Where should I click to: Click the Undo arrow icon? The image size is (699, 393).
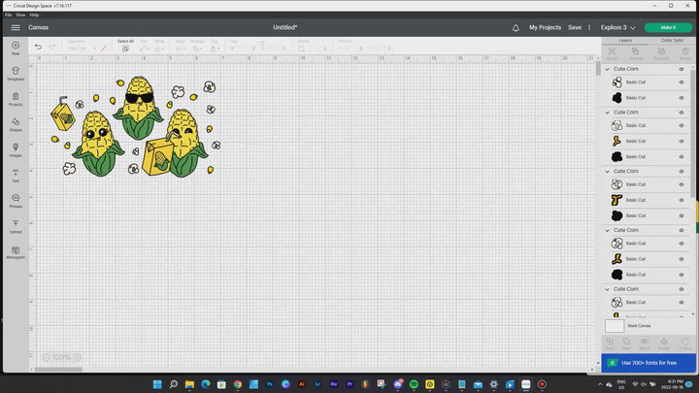(x=38, y=47)
